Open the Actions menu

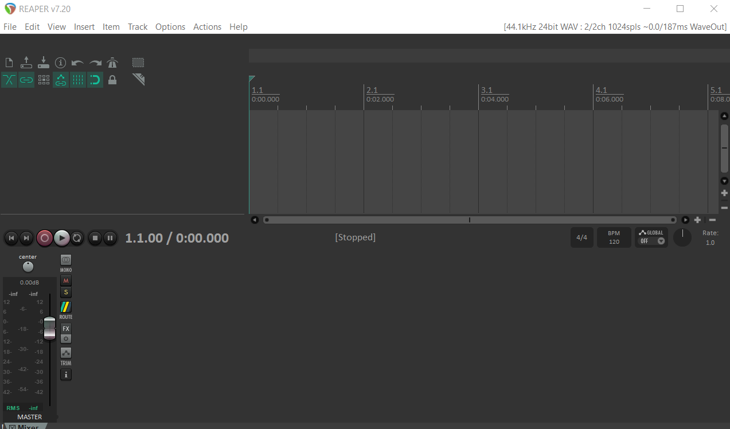click(x=207, y=27)
